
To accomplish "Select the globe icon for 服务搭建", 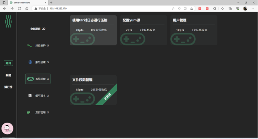I will point(30,62).
